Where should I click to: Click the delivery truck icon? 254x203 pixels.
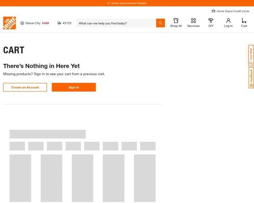[x=59, y=23]
